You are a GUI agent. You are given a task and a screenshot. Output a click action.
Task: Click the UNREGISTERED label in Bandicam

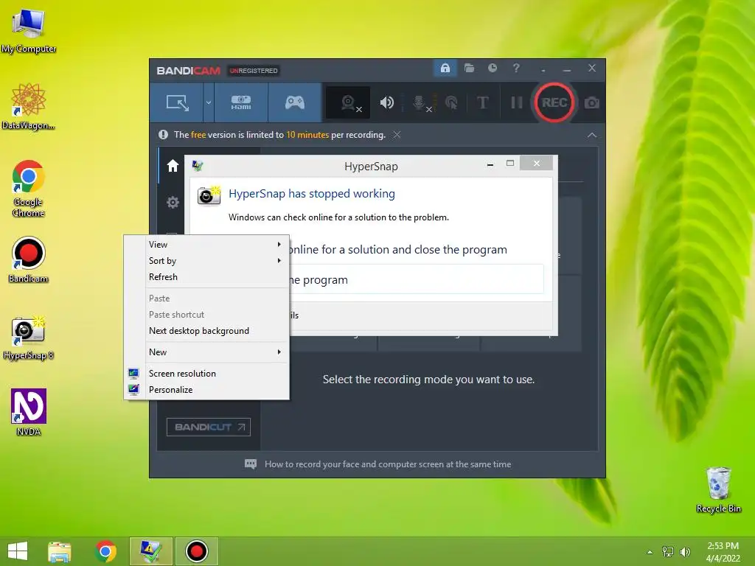[254, 71]
